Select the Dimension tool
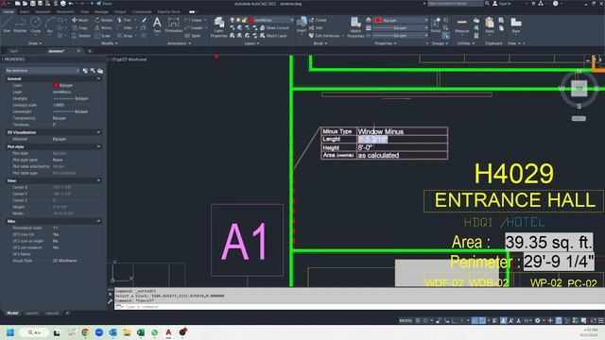This screenshot has width=605, height=340. pos(174,25)
